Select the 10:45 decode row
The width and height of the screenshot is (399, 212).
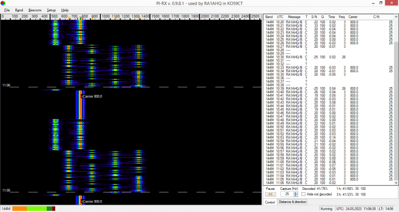(x=329, y=109)
